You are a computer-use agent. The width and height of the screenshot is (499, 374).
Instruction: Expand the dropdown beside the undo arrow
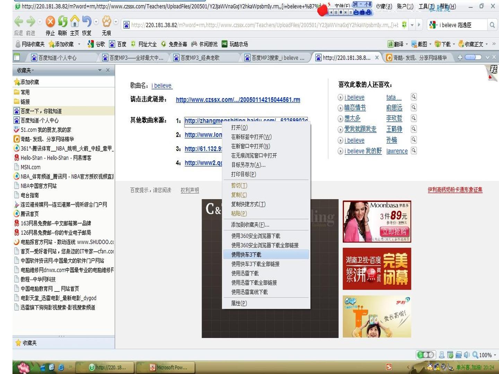tap(96, 22)
